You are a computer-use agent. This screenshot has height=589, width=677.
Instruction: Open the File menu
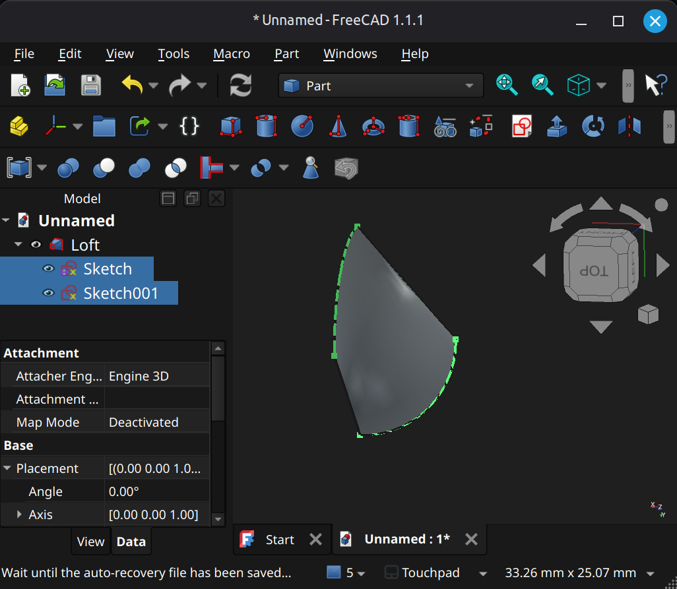tap(24, 54)
